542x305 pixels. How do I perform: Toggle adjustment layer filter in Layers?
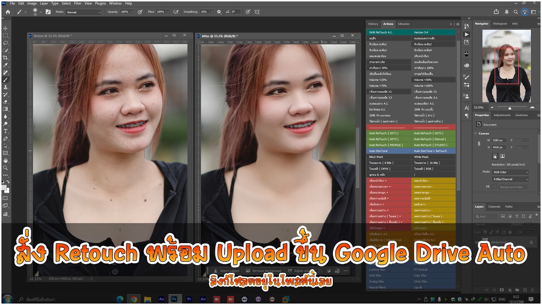pos(510,216)
